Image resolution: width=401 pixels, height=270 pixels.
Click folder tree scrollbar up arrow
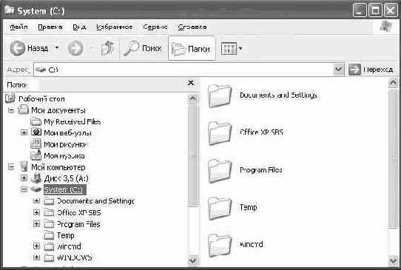click(x=192, y=98)
